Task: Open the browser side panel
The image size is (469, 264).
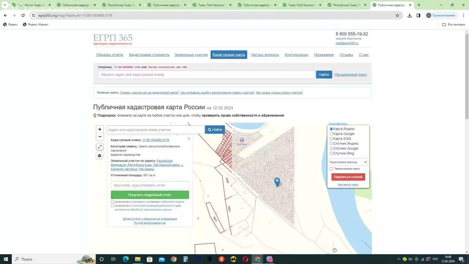Action: [418, 15]
